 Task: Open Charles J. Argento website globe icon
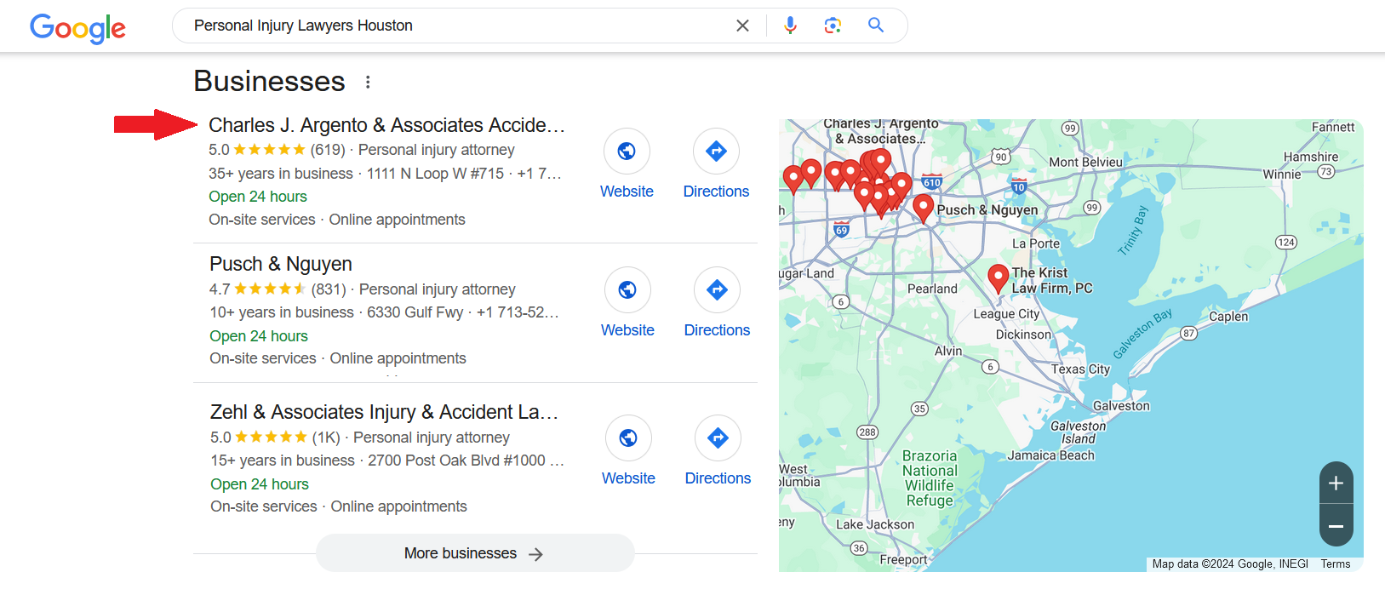[x=627, y=151]
